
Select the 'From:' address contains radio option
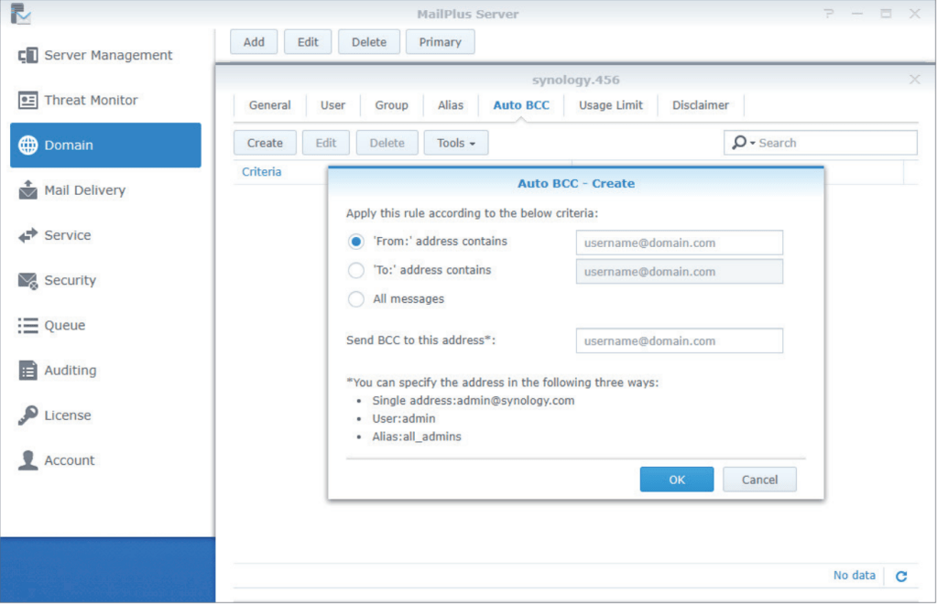click(356, 243)
